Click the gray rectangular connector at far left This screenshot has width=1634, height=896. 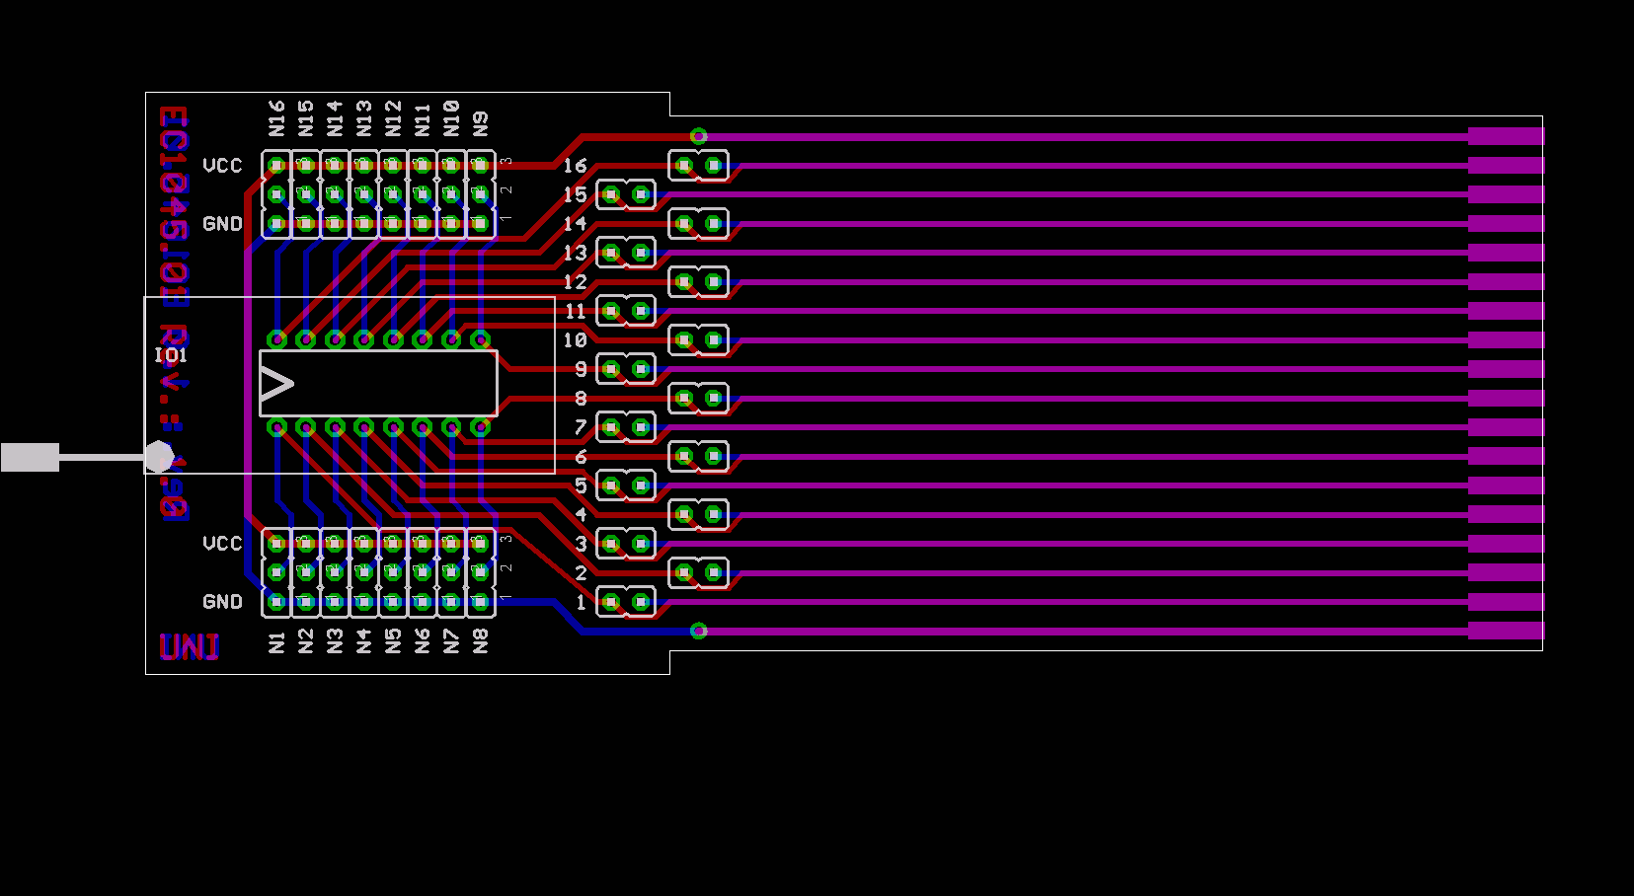coord(30,457)
